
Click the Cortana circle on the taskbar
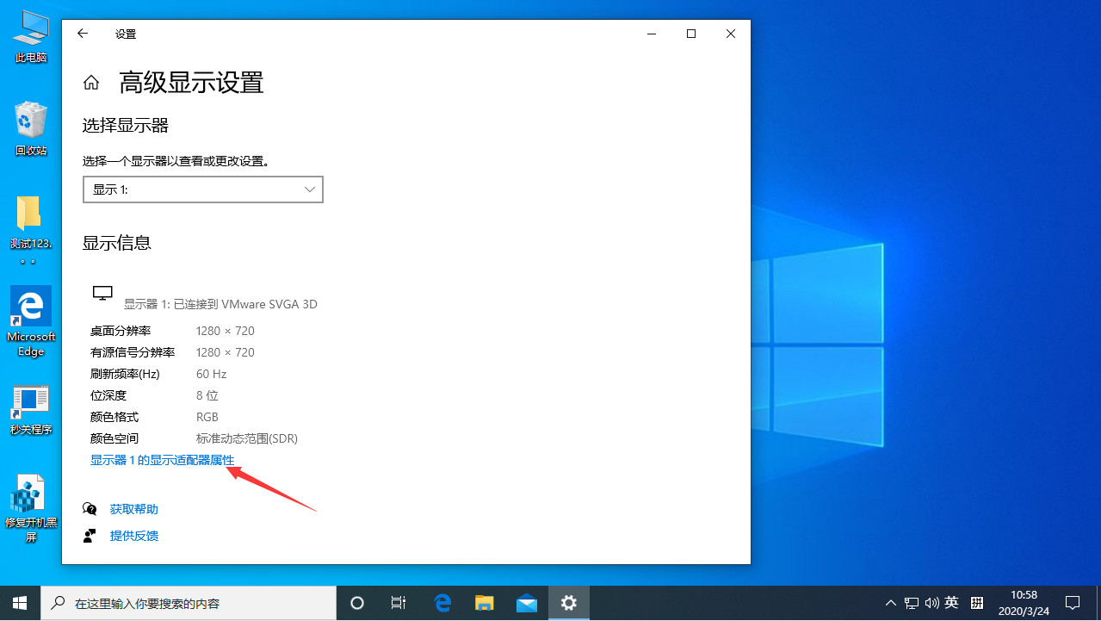[x=356, y=603]
